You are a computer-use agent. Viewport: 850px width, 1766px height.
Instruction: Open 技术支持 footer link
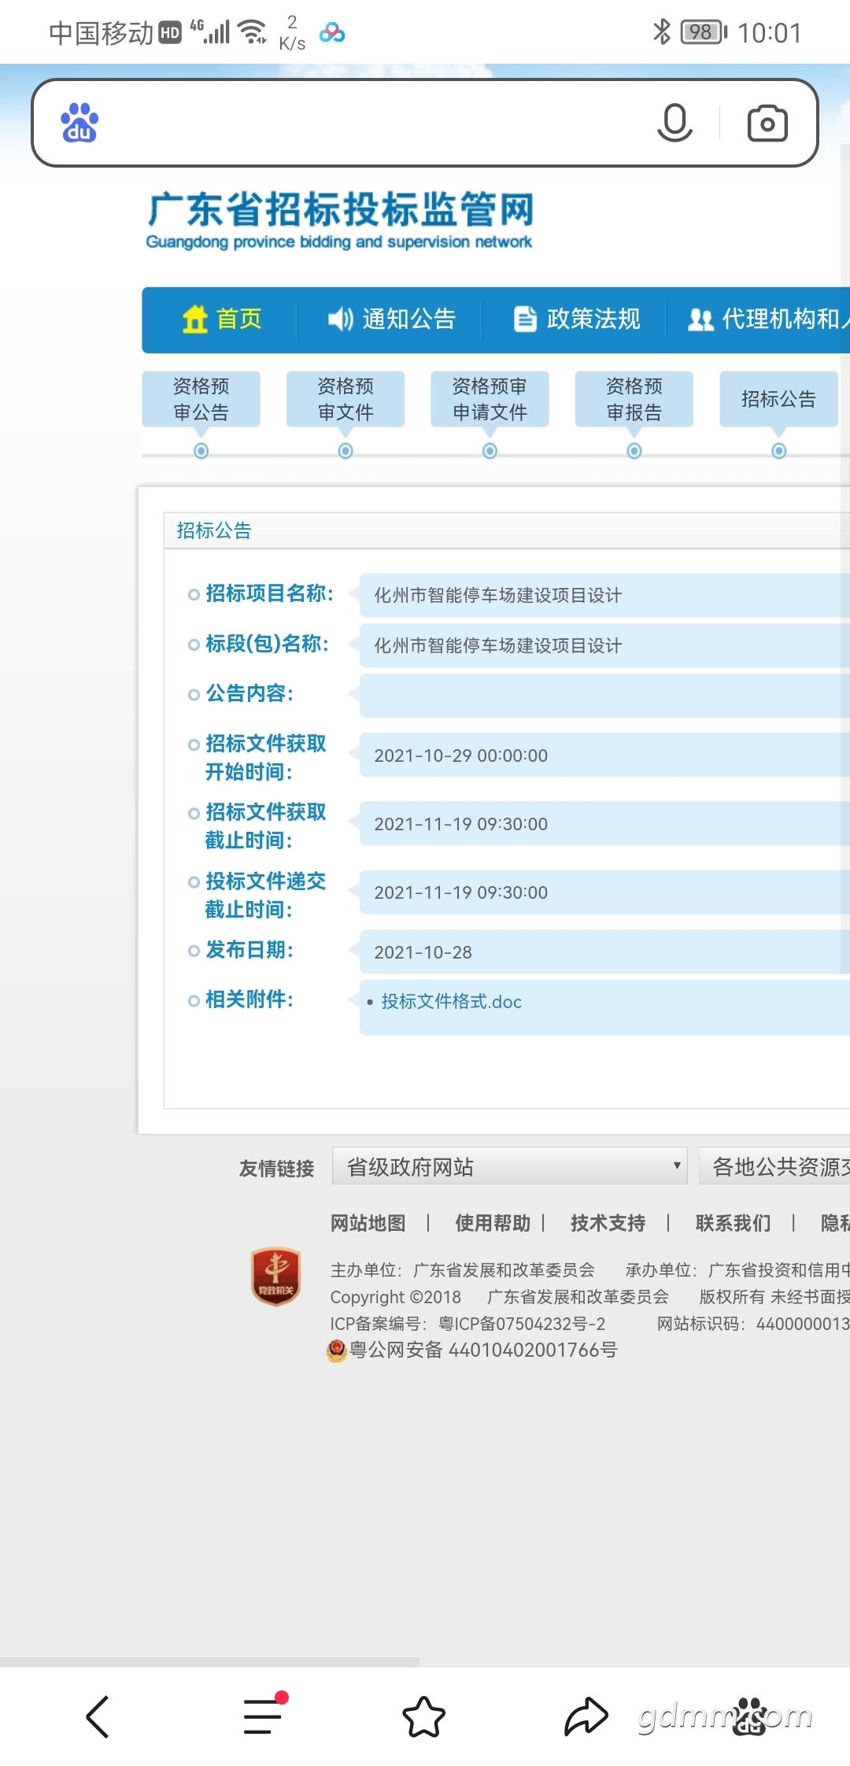tap(608, 1223)
